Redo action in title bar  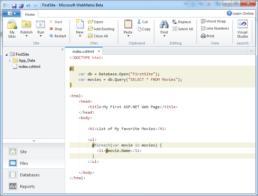[35, 6]
